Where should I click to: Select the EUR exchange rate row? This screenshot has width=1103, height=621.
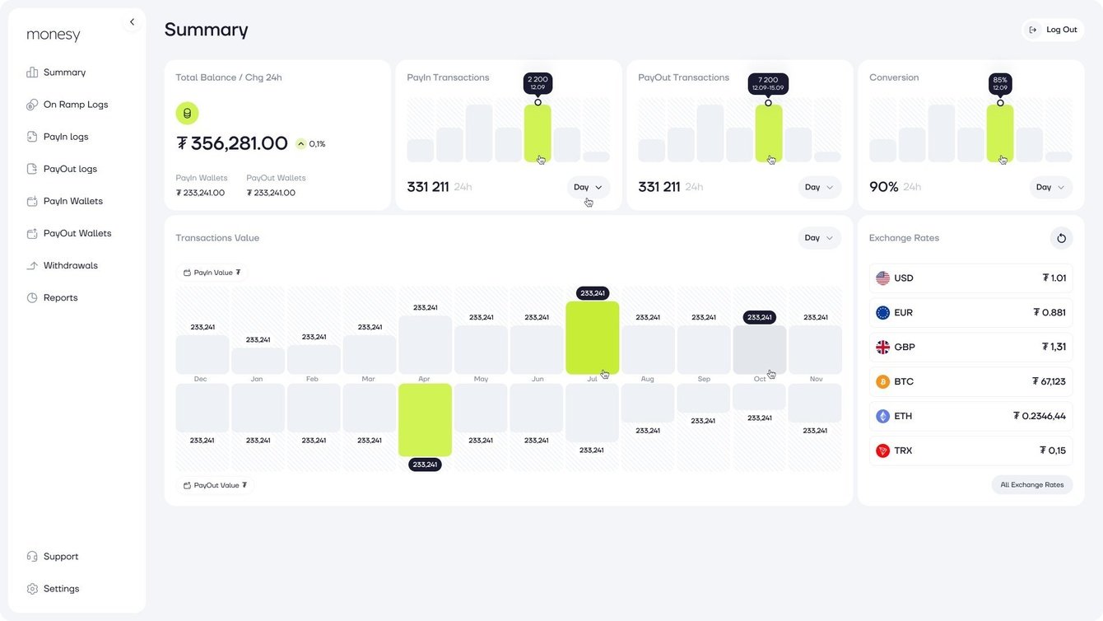point(970,313)
